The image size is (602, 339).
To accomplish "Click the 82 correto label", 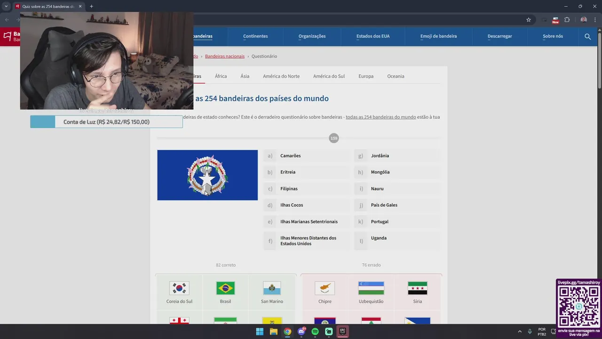I will (226, 265).
